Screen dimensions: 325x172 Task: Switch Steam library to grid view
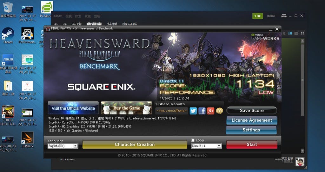coord(302,33)
